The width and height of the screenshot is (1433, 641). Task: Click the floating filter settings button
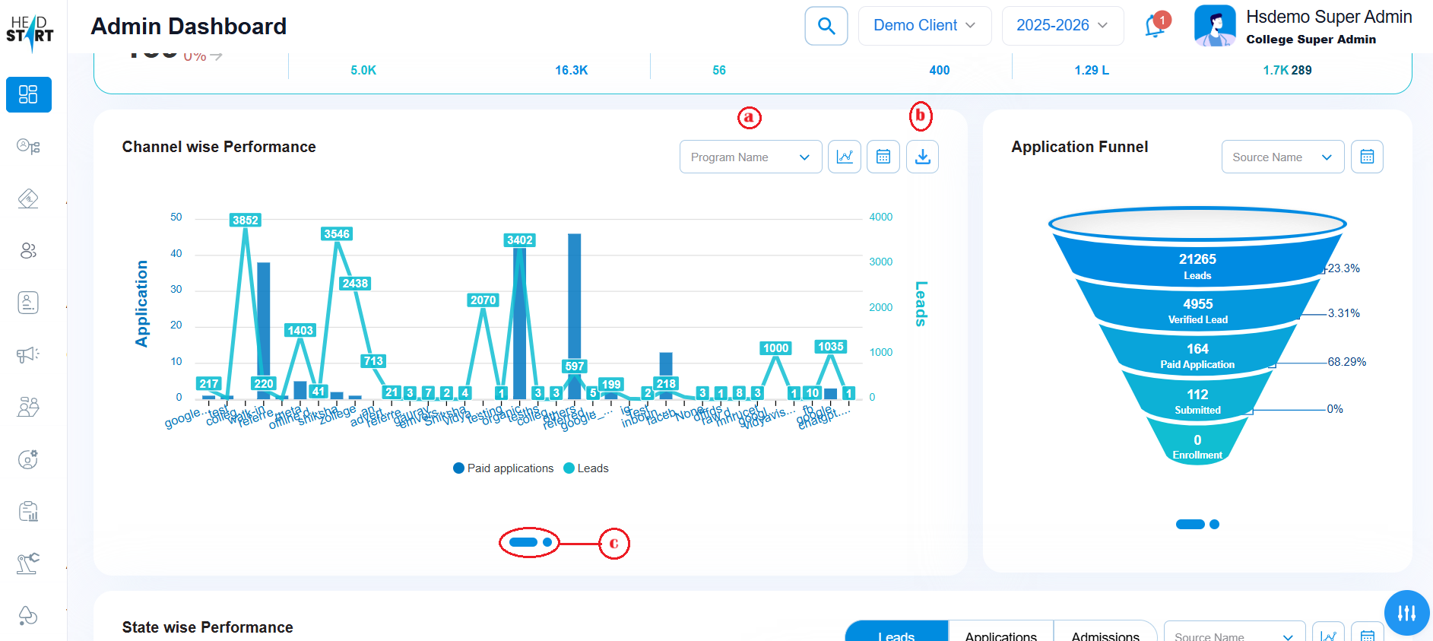pyautogui.click(x=1406, y=612)
